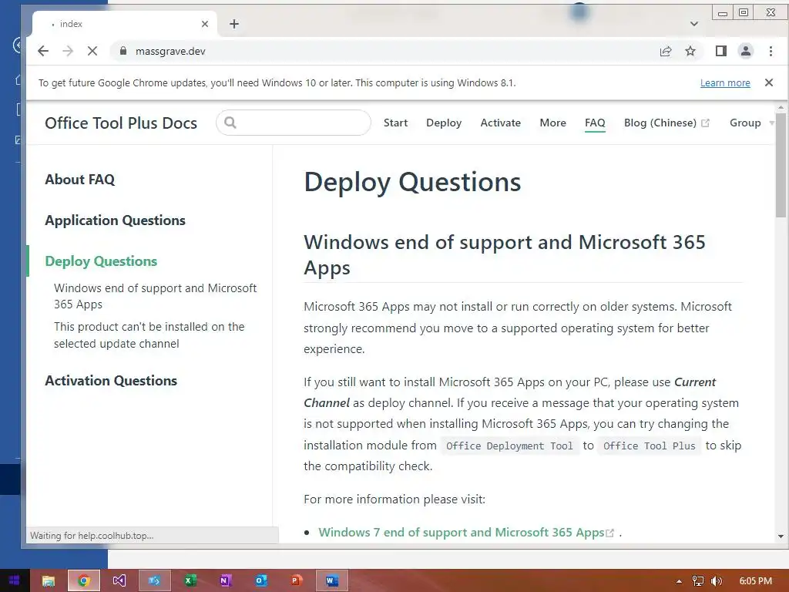Open the Windows Start button
789x592 pixels.
(14, 580)
